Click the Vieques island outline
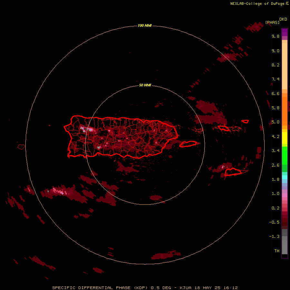 [188, 144]
